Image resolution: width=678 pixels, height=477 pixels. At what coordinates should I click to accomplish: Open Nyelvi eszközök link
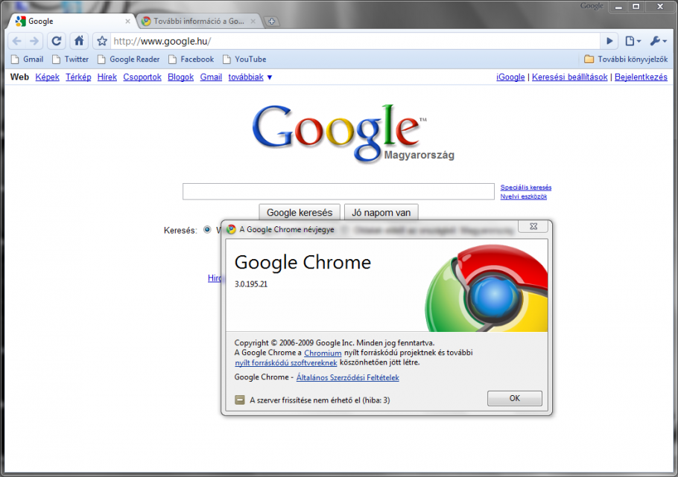[x=523, y=196]
